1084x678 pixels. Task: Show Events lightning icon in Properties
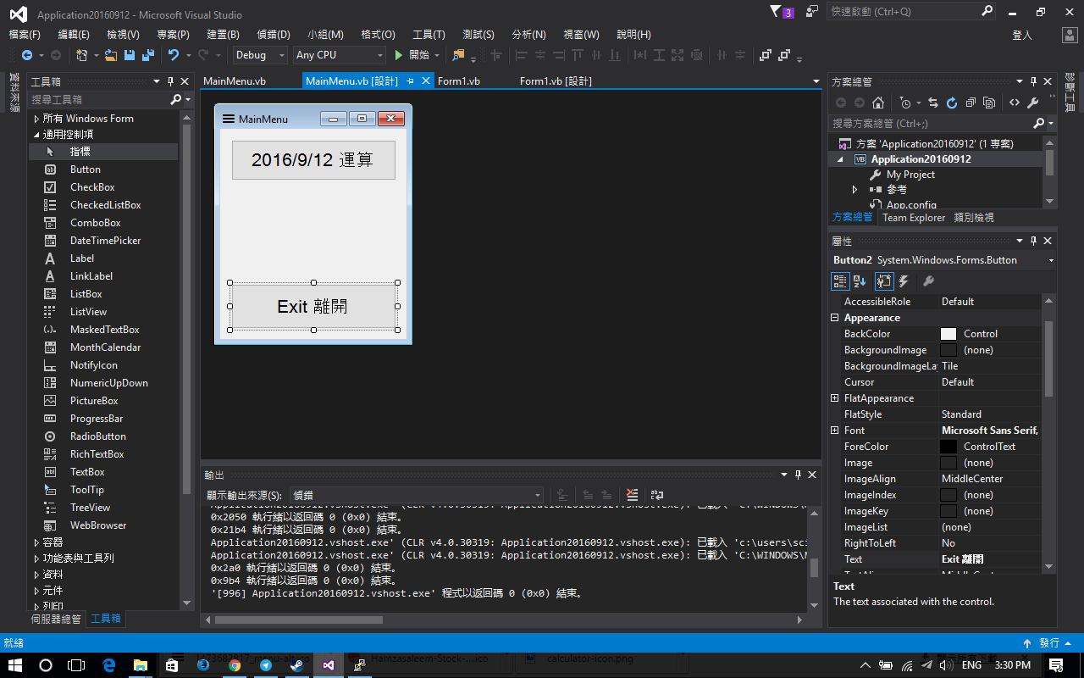[x=904, y=281]
